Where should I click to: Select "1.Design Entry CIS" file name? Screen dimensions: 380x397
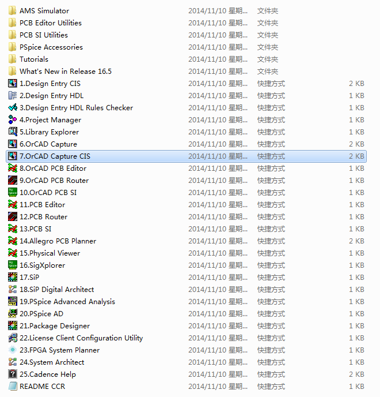[50, 83]
